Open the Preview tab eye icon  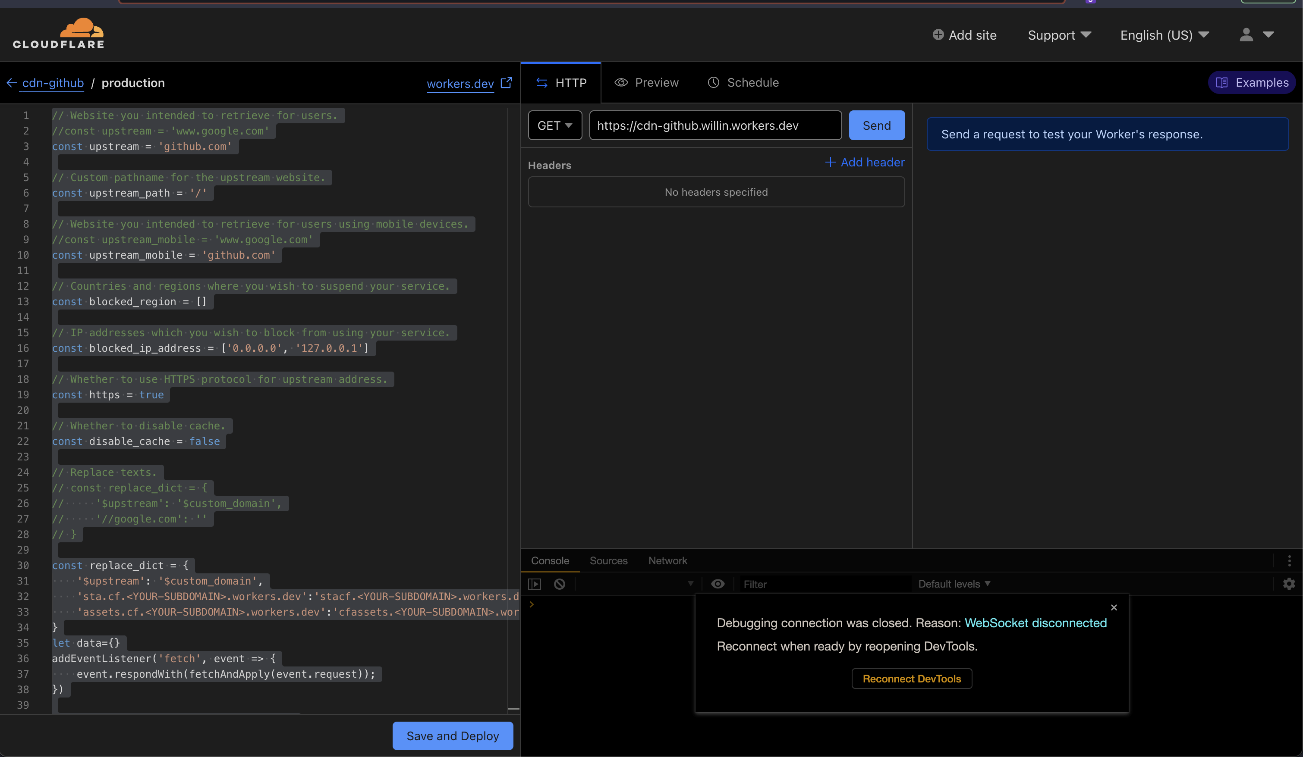621,82
